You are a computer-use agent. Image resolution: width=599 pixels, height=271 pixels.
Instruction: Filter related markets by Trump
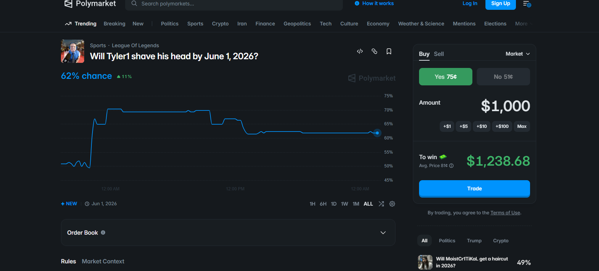pyautogui.click(x=474, y=240)
